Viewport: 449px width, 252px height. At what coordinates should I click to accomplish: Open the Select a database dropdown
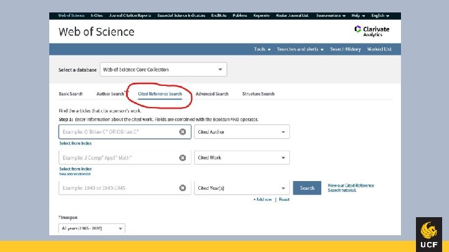click(x=163, y=70)
